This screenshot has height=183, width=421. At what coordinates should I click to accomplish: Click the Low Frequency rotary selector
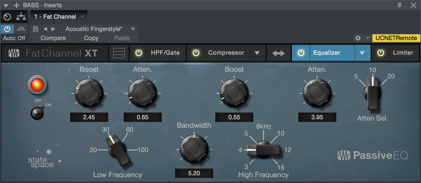[118, 150]
